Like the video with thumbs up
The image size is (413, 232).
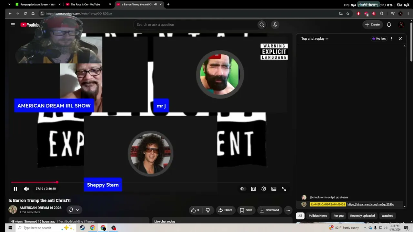[x=195, y=210]
